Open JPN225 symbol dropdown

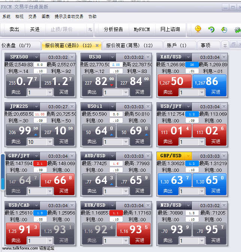pyautogui.click(x=36, y=107)
